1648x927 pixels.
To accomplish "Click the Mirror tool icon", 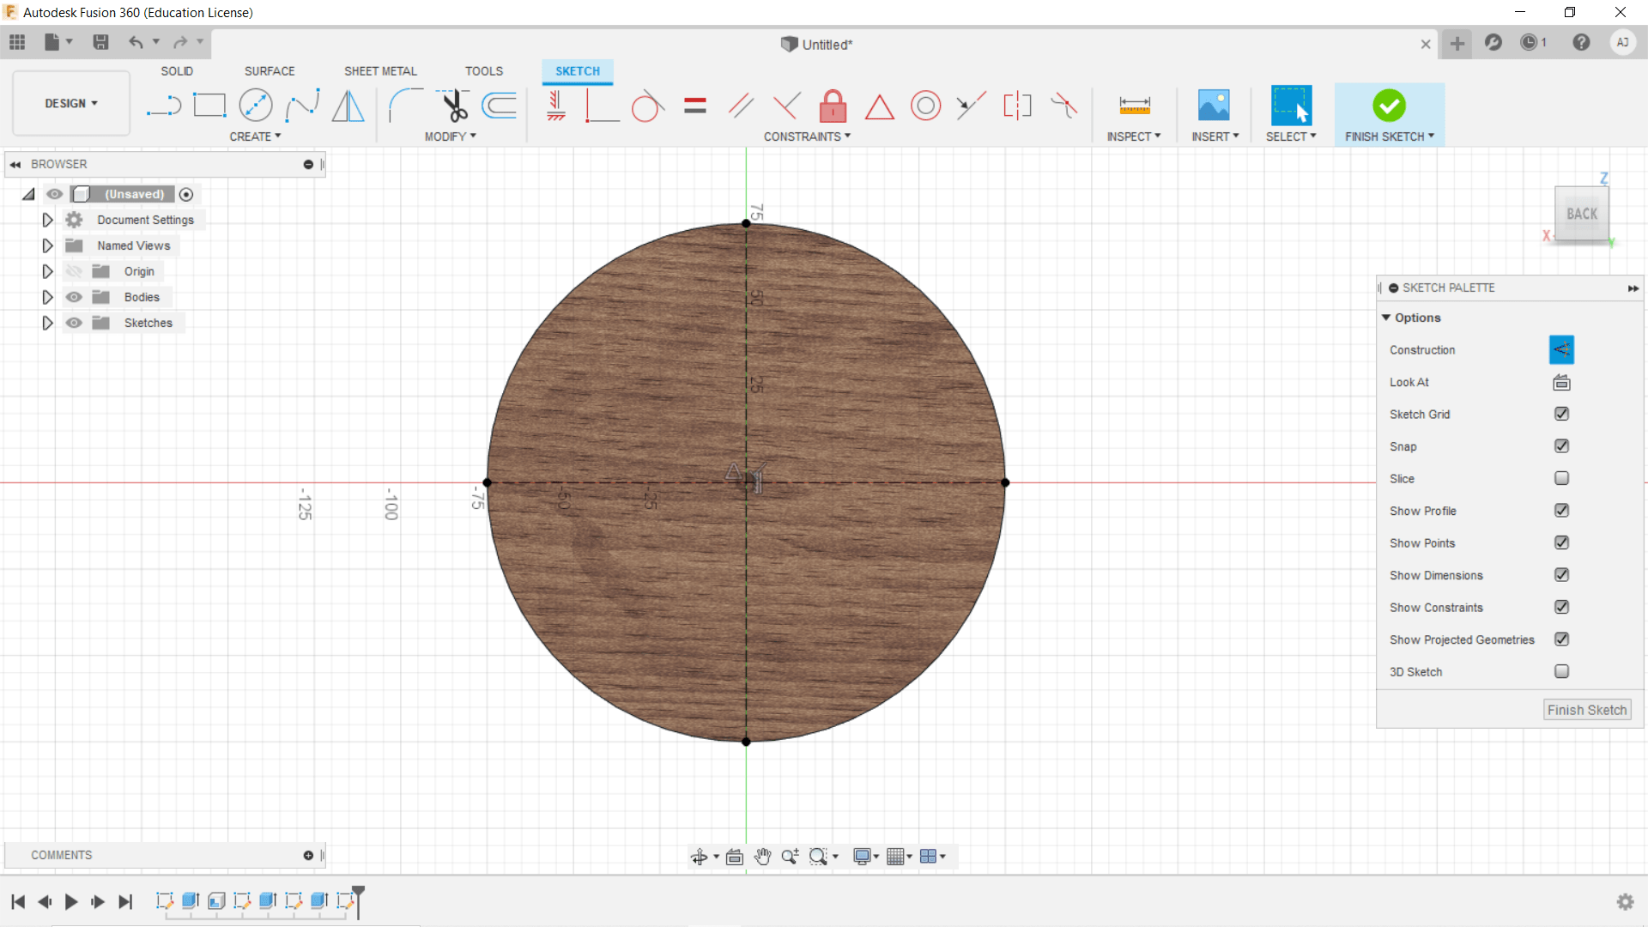I will pos(348,106).
